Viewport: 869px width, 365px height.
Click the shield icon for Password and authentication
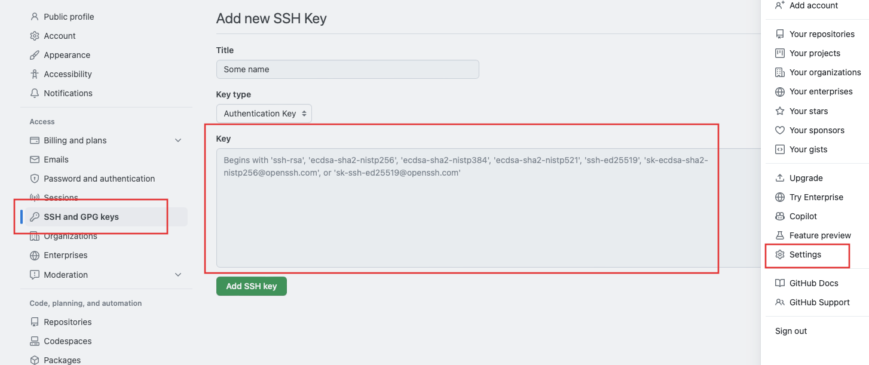point(35,179)
